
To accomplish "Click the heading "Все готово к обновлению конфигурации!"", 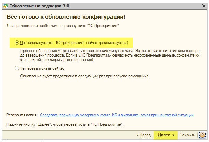I will (x=66, y=17).
